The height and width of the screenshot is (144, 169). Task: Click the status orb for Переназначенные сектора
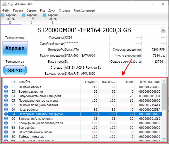click(x=6, y=100)
